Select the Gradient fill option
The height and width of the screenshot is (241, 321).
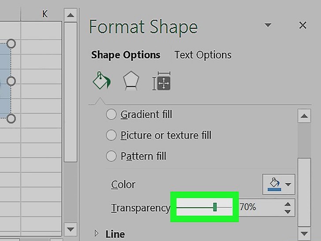pos(139,114)
